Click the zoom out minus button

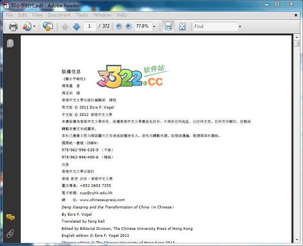(x=119, y=26)
